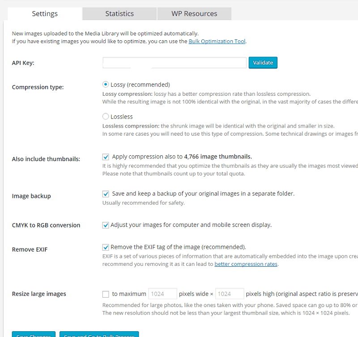Click the pixels high input field
This screenshot has width=358, height=337.
230,294
